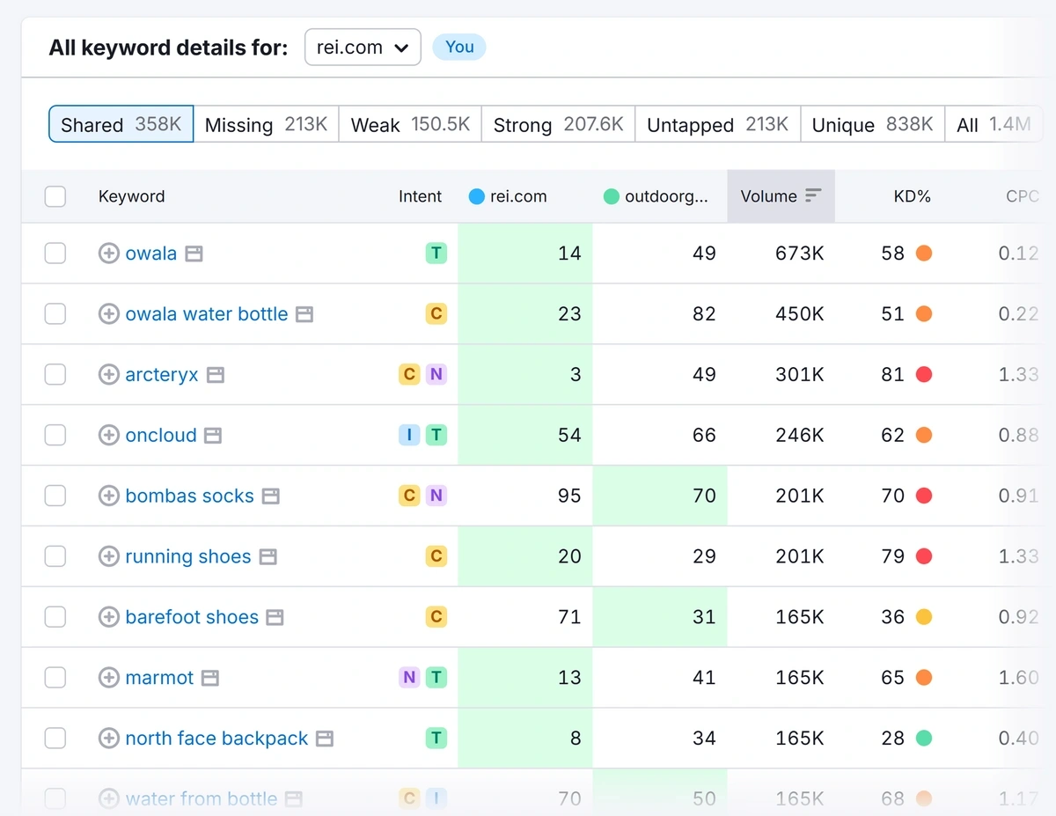1056x816 pixels.
Task: Click the 673K volume value for owala
Action: [799, 254]
